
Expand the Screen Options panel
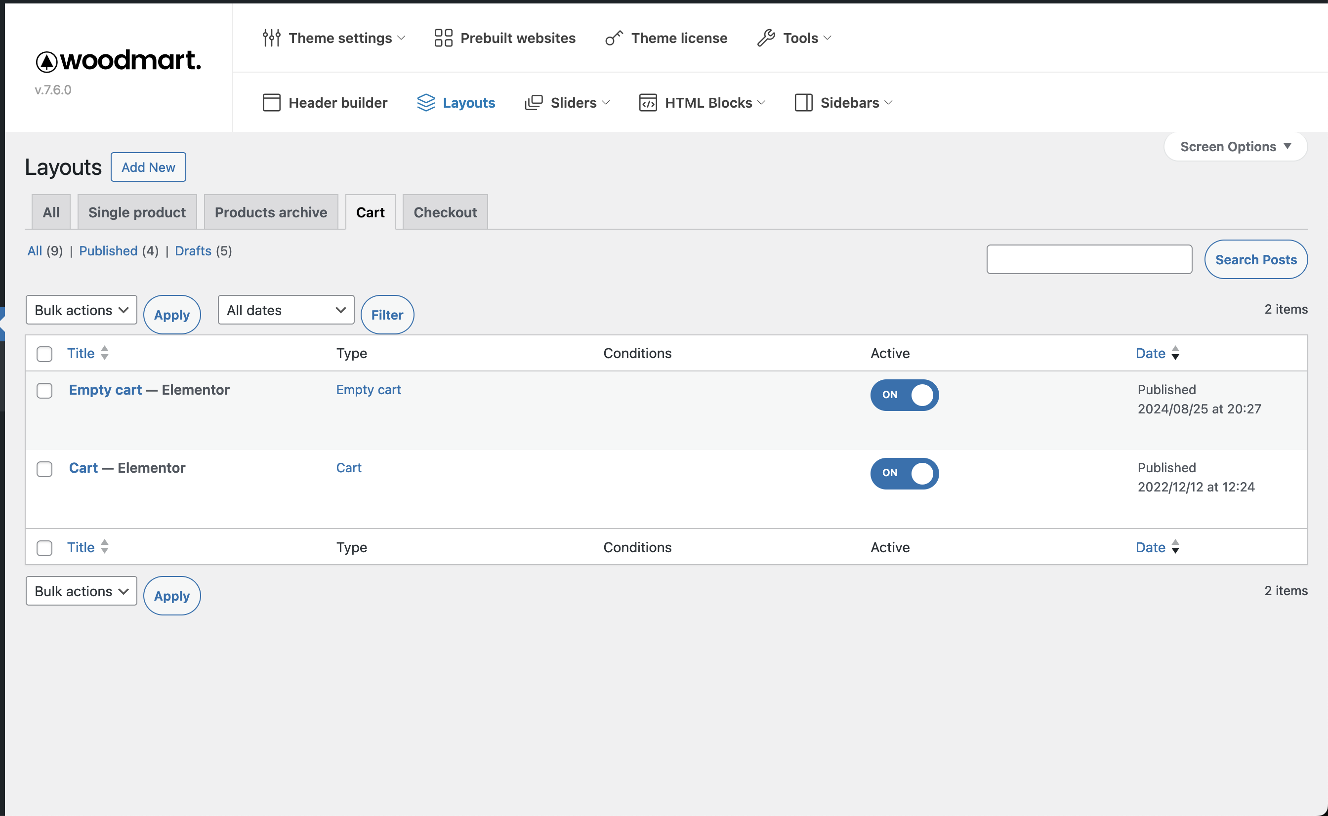(x=1235, y=147)
